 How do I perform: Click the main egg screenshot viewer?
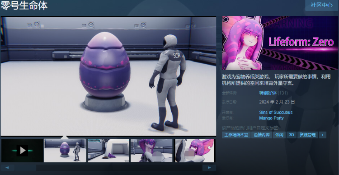108,76
